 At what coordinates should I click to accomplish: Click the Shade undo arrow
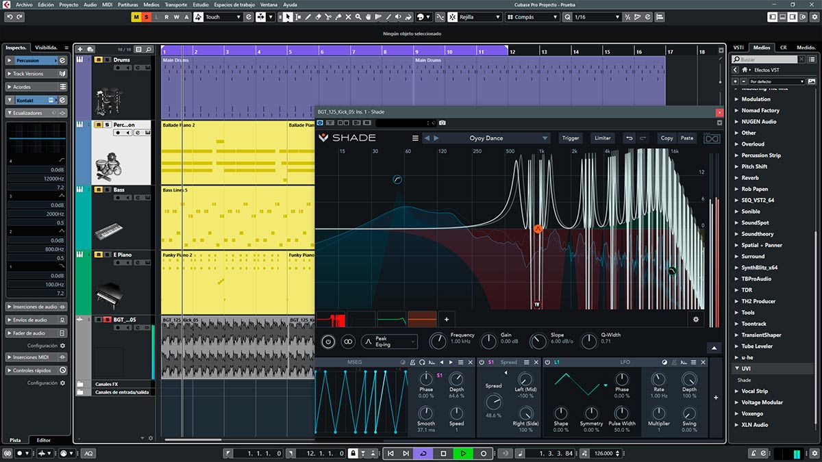[630, 138]
